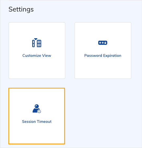Image resolution: width=142 pixels, height=148 pixels.
Task: Select the Password Expiration card below its label
Action: (103, 68)
